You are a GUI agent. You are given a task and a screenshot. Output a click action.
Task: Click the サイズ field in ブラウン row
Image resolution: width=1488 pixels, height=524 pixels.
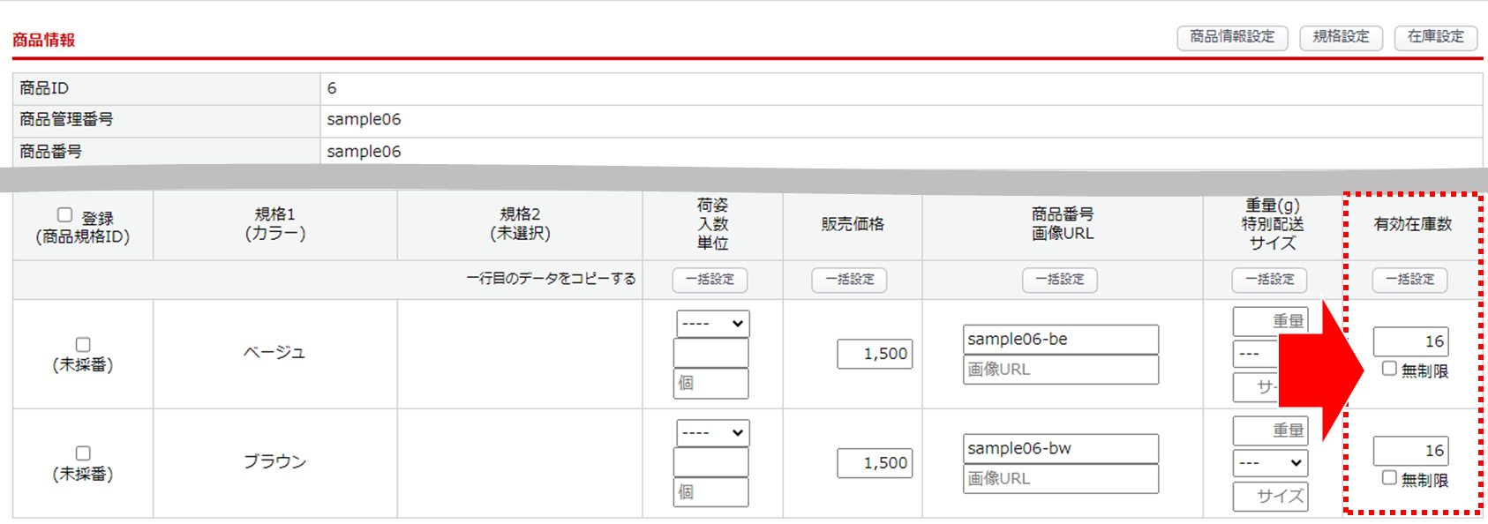(1270, 497)
